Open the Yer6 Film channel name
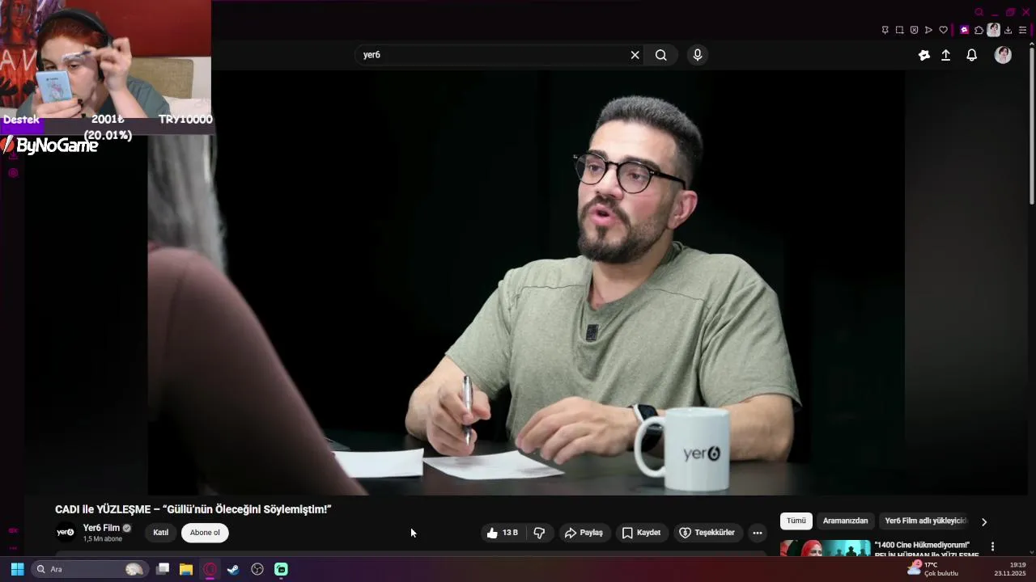Image resolution: width=1036 pixels, height=582 pixels. (101, 528)
